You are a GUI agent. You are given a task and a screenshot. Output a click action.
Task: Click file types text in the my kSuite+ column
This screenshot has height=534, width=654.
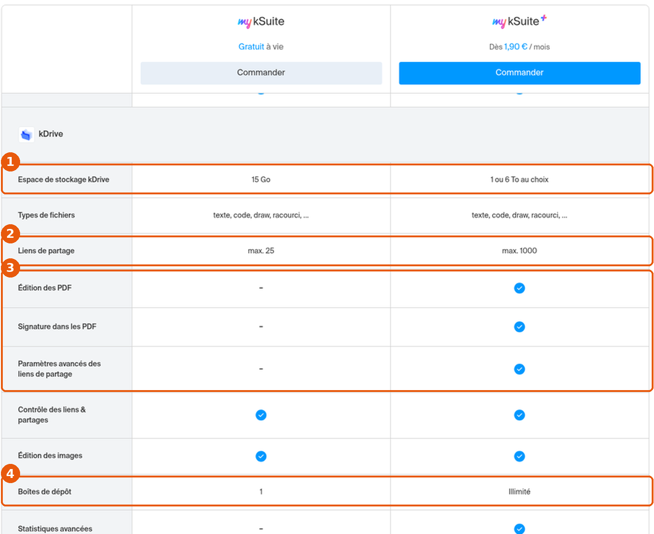click(x=519, y=215)
